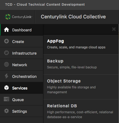Click the Dashboard home icon
Viewport: 119px width, 123px height.
[6, 30]
